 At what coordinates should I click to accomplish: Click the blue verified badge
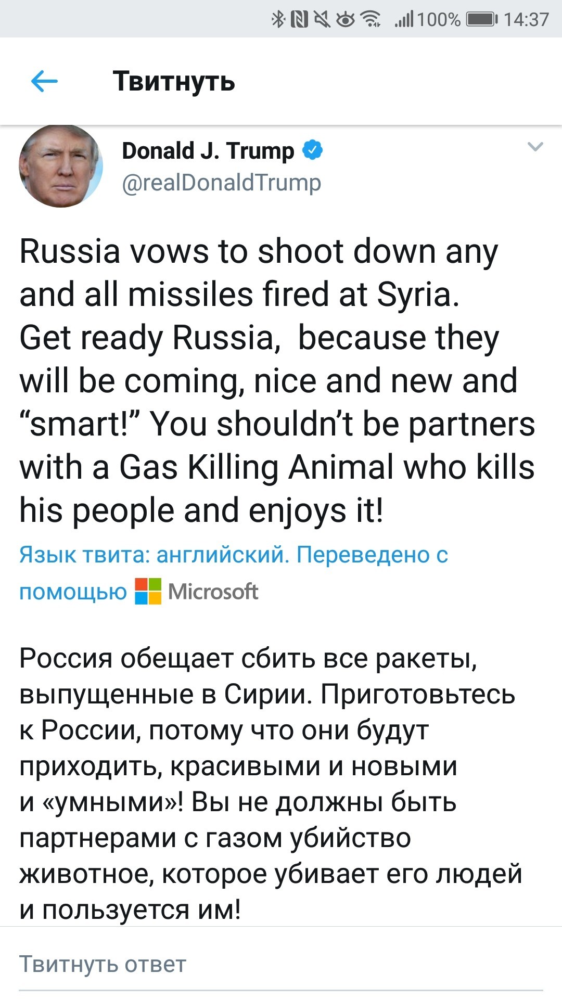[x=313, y=150]
